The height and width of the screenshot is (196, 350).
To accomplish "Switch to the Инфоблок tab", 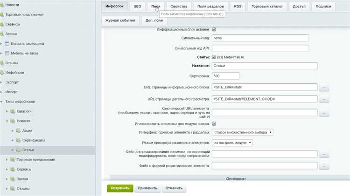I will 114,6.
